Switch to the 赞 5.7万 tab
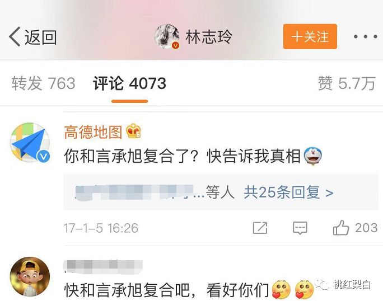The image size is (383, 301). pos(347,83)
